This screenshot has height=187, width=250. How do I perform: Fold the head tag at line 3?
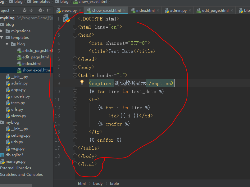point(75,35)
